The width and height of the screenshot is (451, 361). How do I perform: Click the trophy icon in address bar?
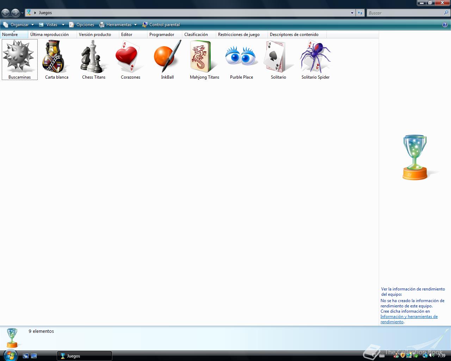[x=29, y=13]
